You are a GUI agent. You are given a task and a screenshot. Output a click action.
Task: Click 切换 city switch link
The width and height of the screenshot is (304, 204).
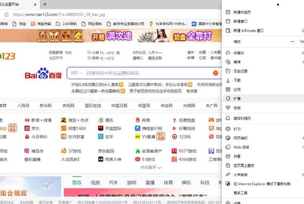68,53
